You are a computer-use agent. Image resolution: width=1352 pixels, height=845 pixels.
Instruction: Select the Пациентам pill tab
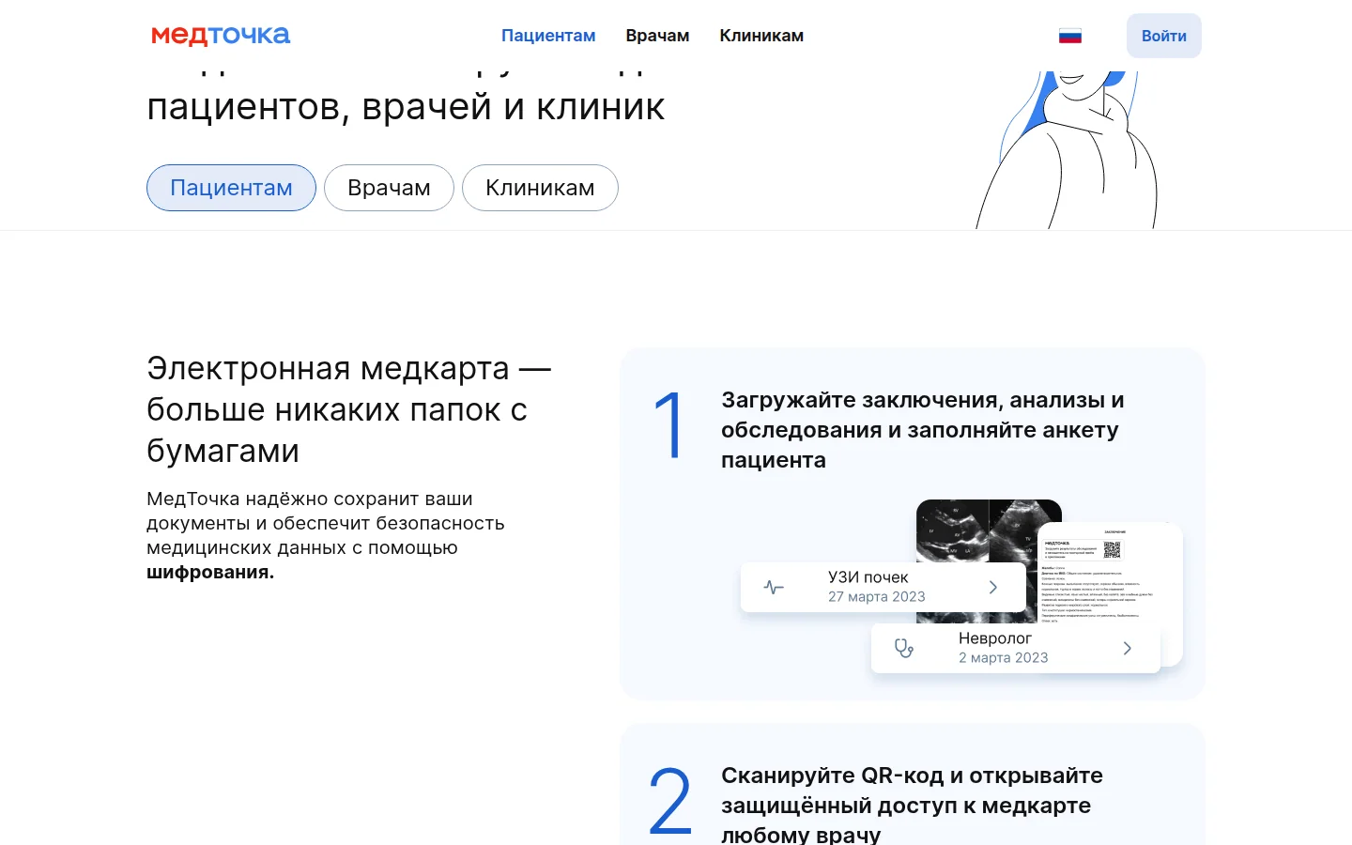[231, 188]
